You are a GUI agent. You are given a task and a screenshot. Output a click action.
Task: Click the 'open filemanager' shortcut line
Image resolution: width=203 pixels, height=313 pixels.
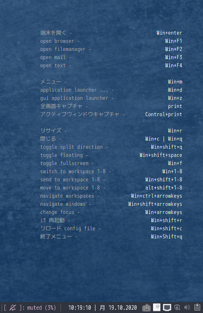click(x=66, y=49)
